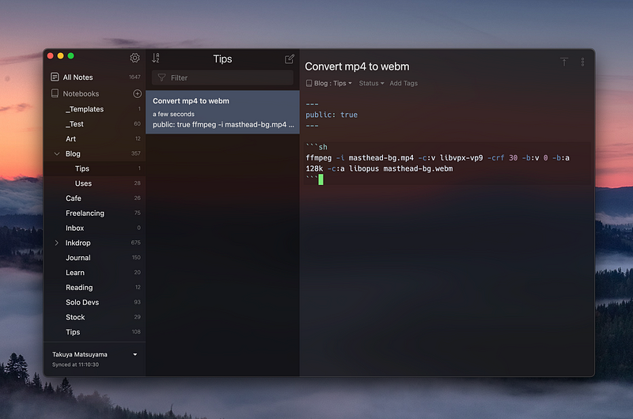Image resolution: width=633 pixels, height=419 pixels.
Task: Select the Convert mp4 to webm note card
Action: (x=222, y=112)
